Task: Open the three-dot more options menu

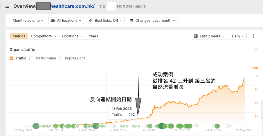Action: click(x=253, y=36)
